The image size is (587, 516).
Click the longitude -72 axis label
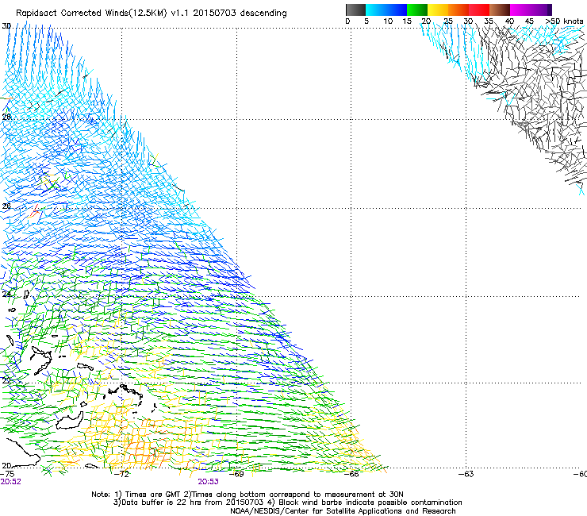(121, 474)
